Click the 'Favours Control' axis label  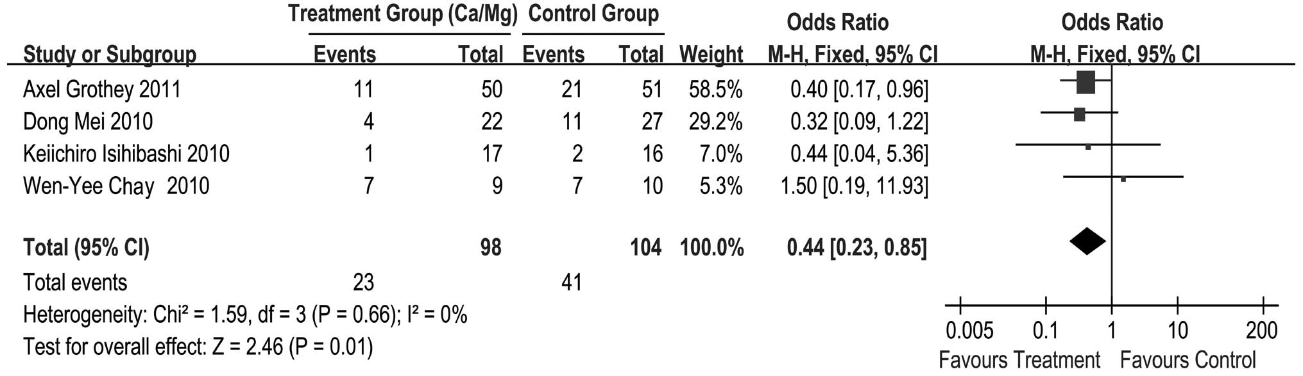coord(1188,361)
